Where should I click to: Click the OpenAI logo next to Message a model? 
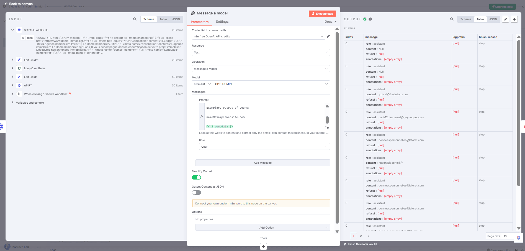pyautogui.click(x=193, y=13)
